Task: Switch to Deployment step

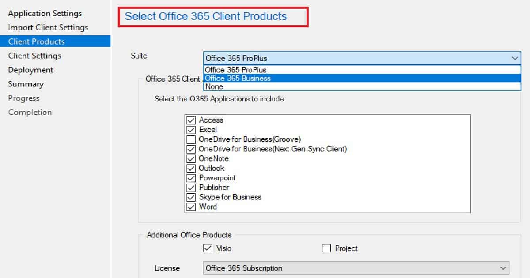Action: click(30, 70)
